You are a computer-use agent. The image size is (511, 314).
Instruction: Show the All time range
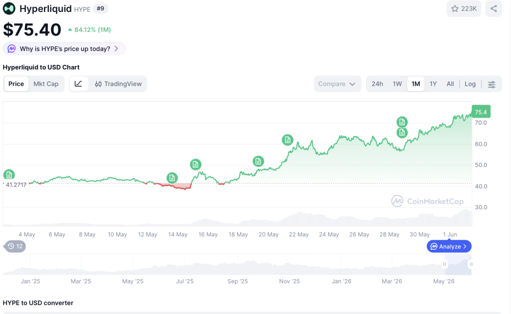click(450, 84)
